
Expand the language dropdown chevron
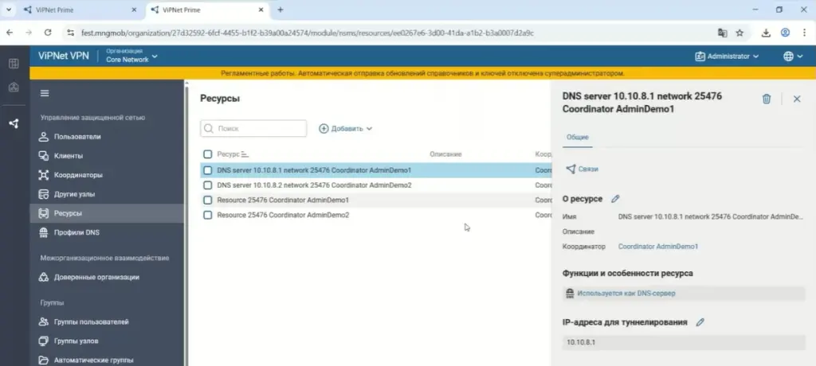click(x=800, y=56)
